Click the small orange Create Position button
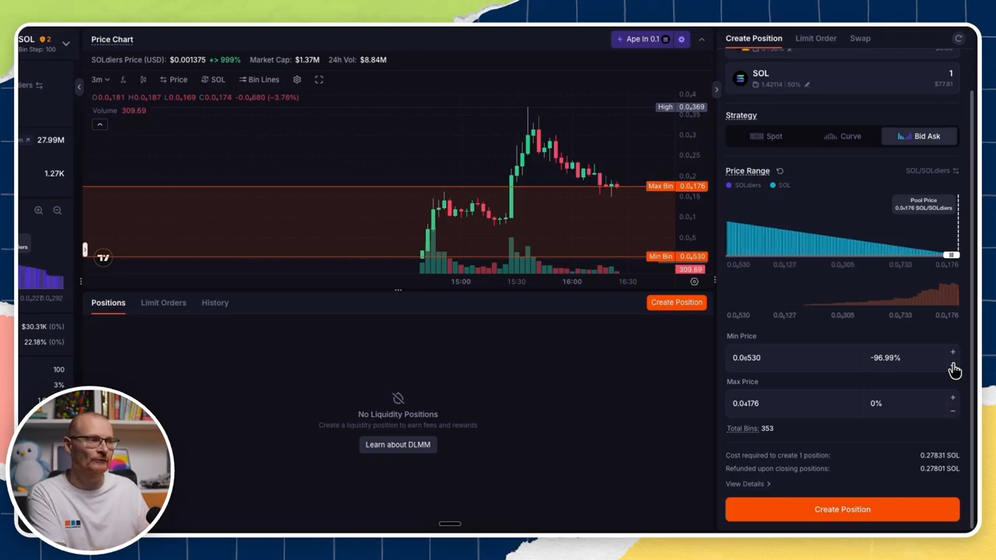The image size is (996, 560). point(676,303)
